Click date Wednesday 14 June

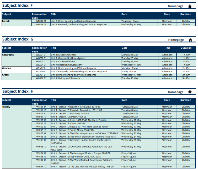pos(131,65)
